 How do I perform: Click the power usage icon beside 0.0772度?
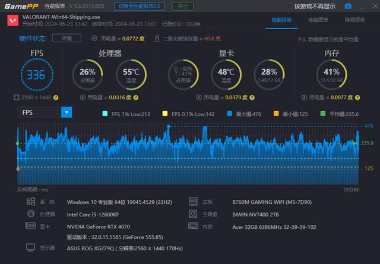tap(94, 38)
